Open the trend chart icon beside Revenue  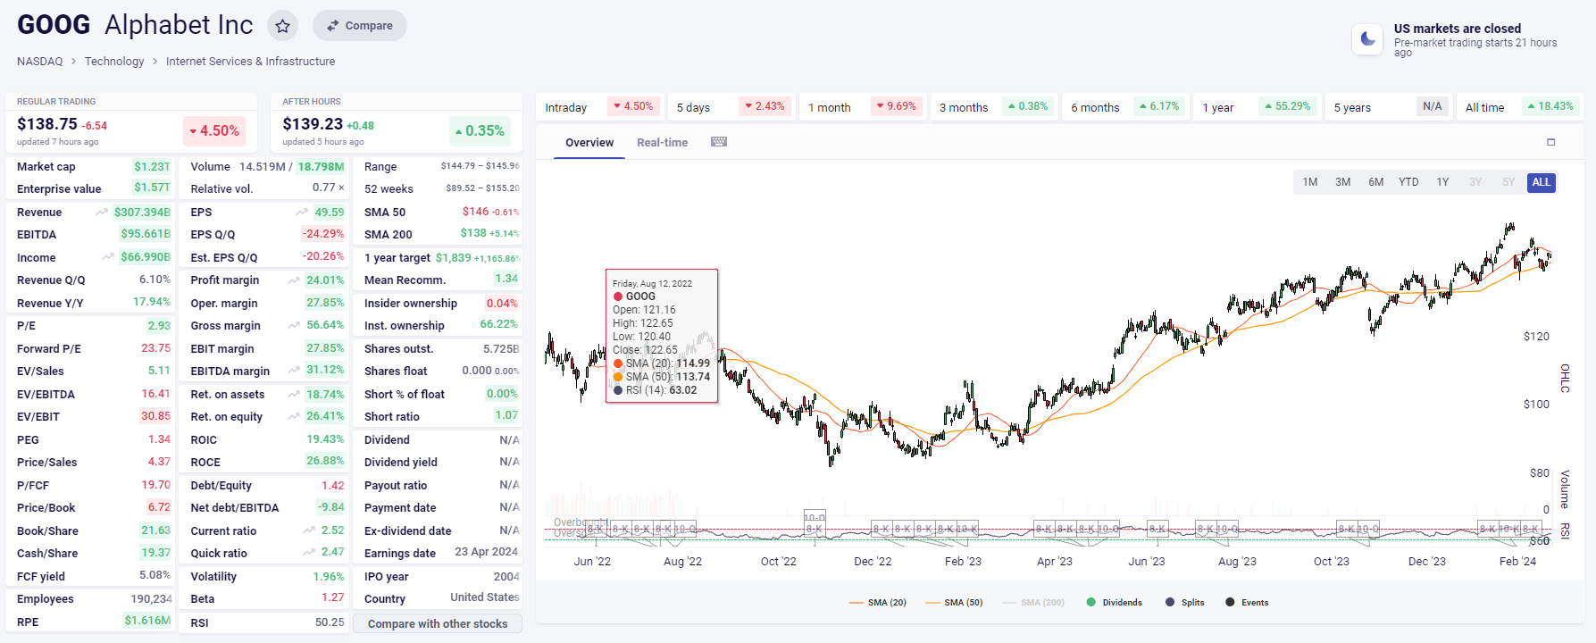pyautogui.click(x=102, y=213)
